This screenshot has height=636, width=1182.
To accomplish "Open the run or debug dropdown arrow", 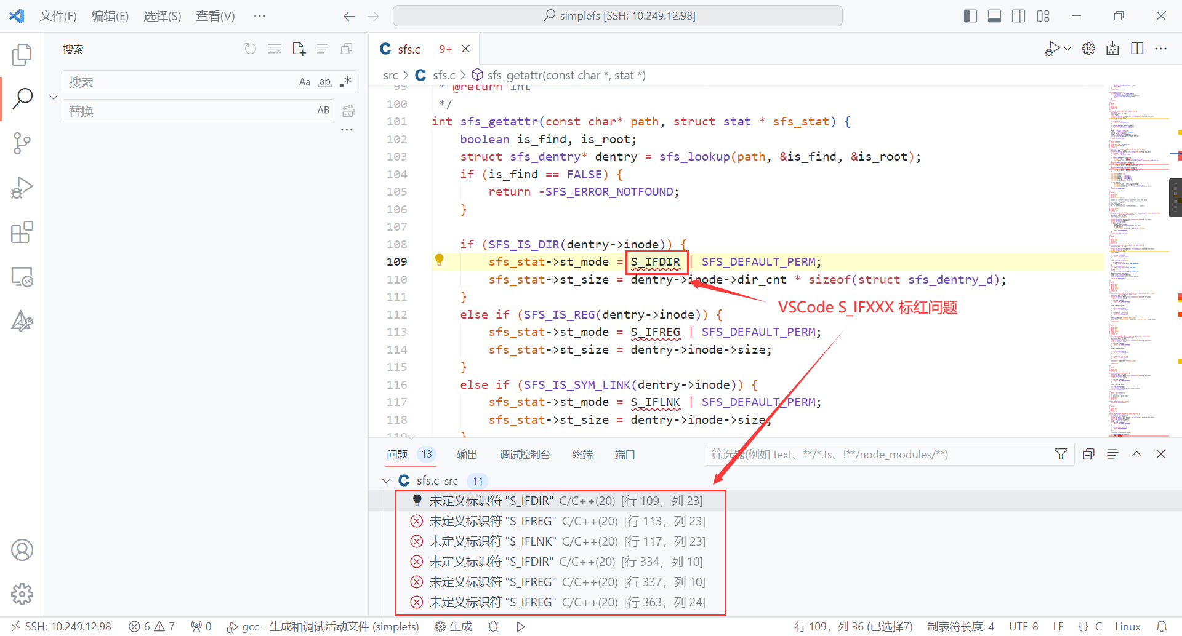I will [1067, 49].
